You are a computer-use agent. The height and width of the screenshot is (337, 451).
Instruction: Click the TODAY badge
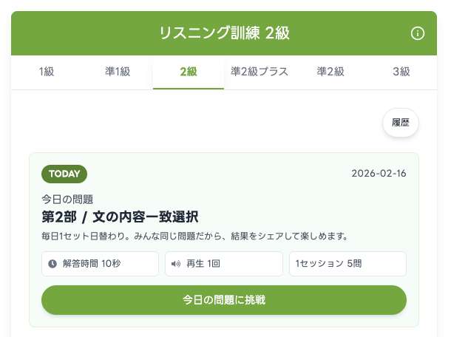pyautogui.click(x=64, y=174)
